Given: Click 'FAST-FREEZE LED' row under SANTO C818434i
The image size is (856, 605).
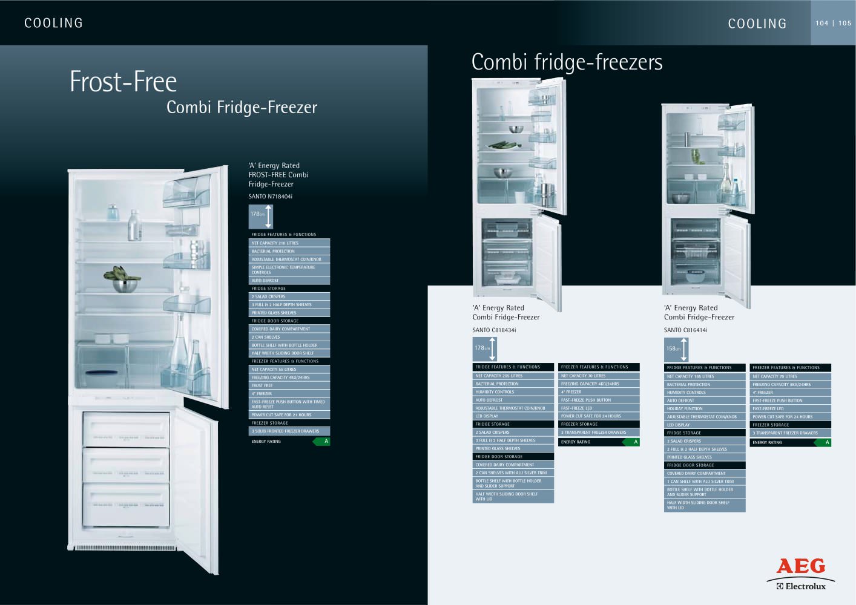Looking at the screenshot, I should tap(599, 408).
